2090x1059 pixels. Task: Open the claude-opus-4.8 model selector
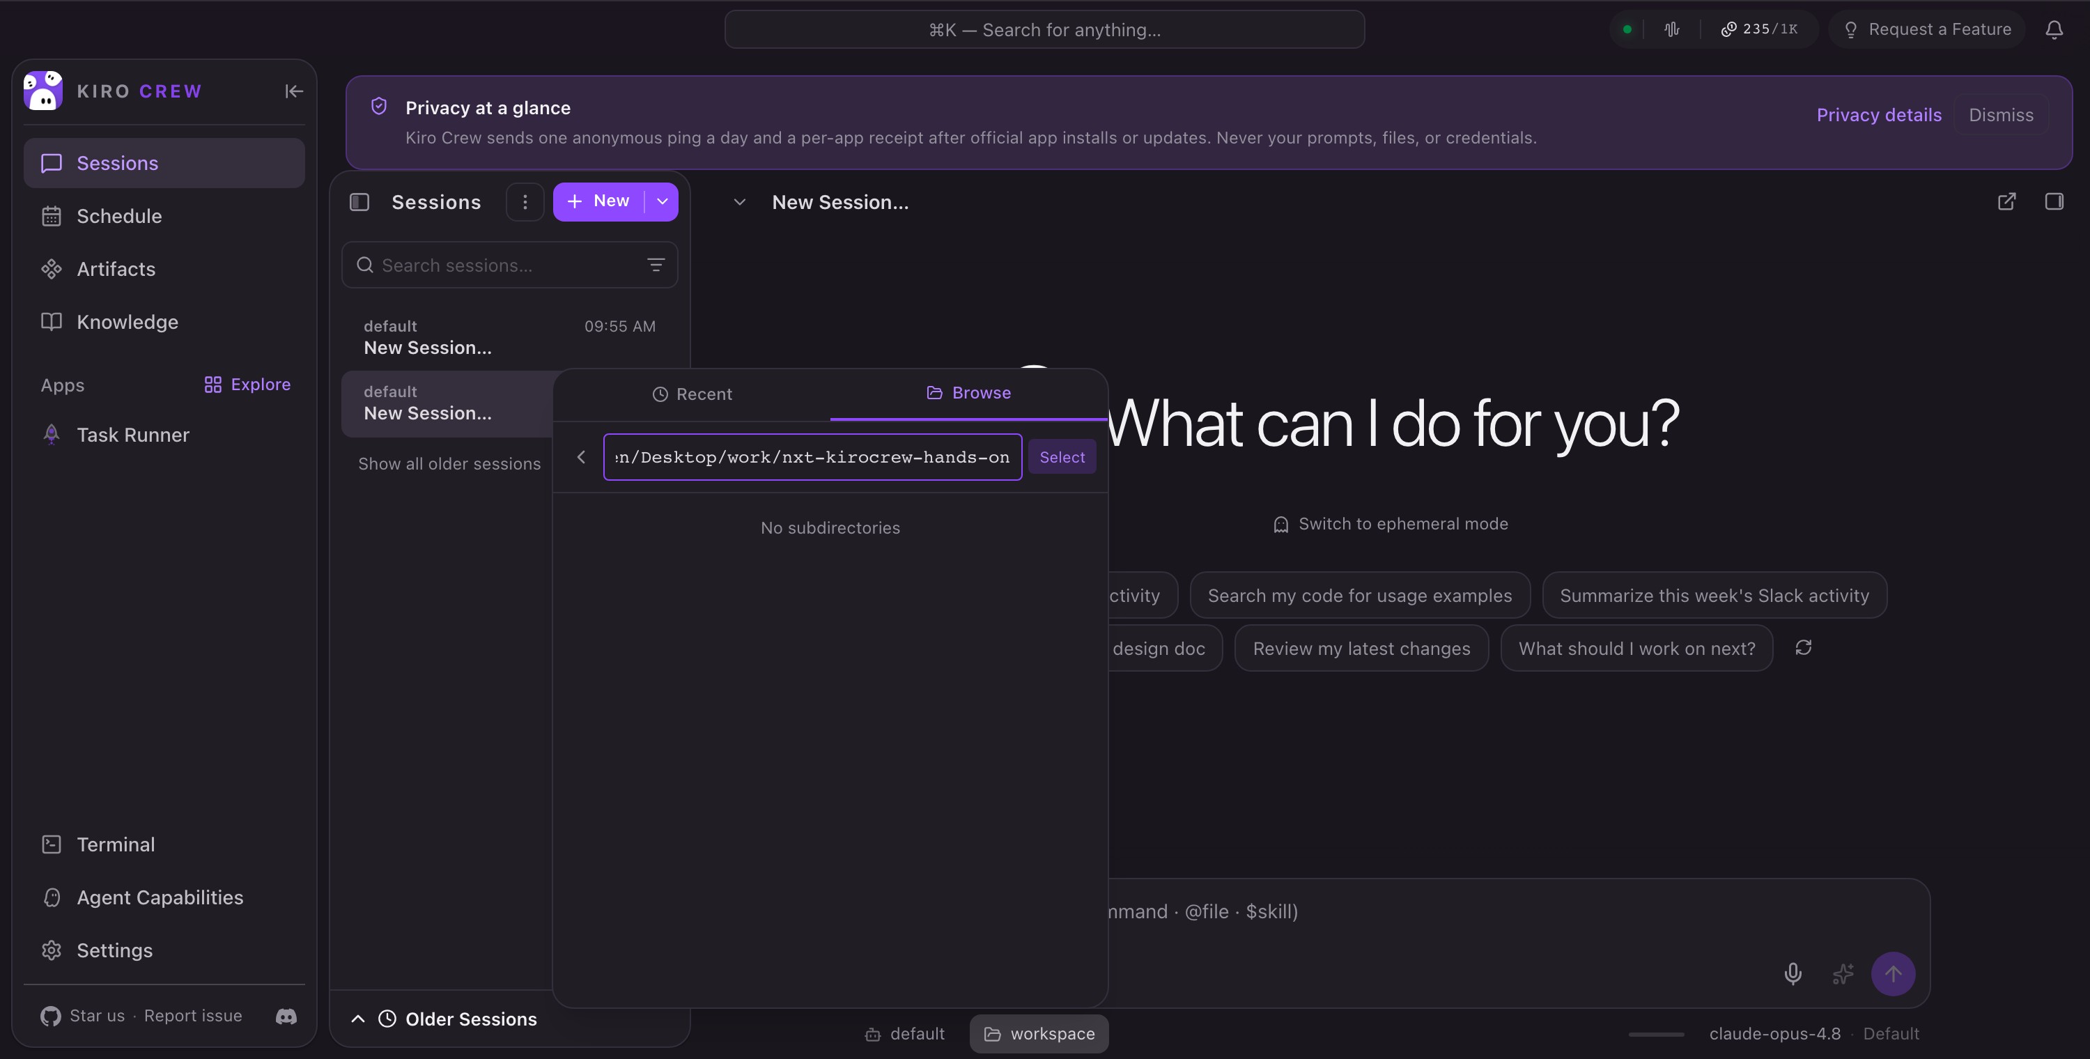coord(1774,1034)
